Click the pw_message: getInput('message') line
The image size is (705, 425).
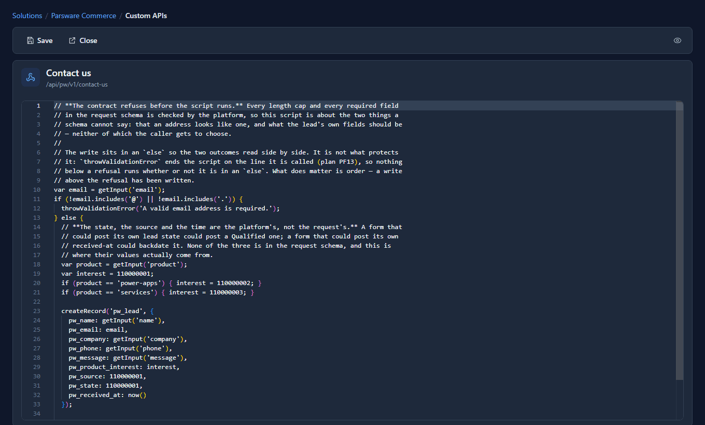click(x=128, y=358)
